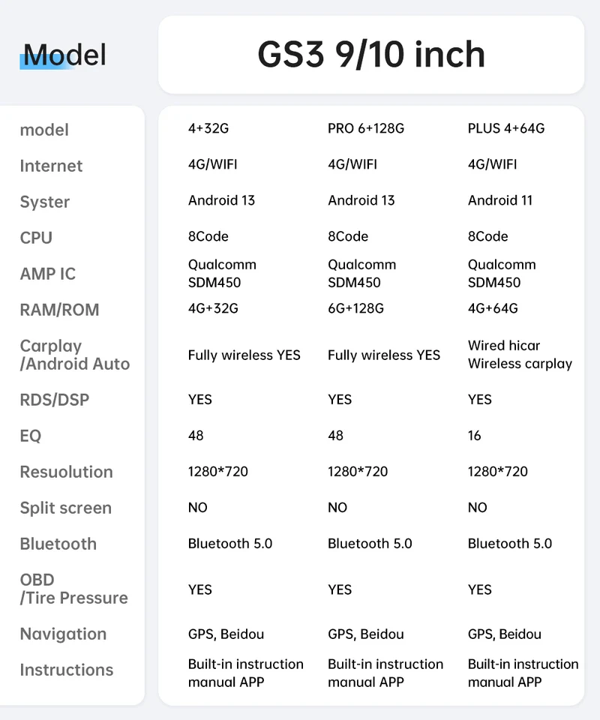Click the Internet row label
The width and height of the screenshot is (600, 720).
(x=51, y=166)
